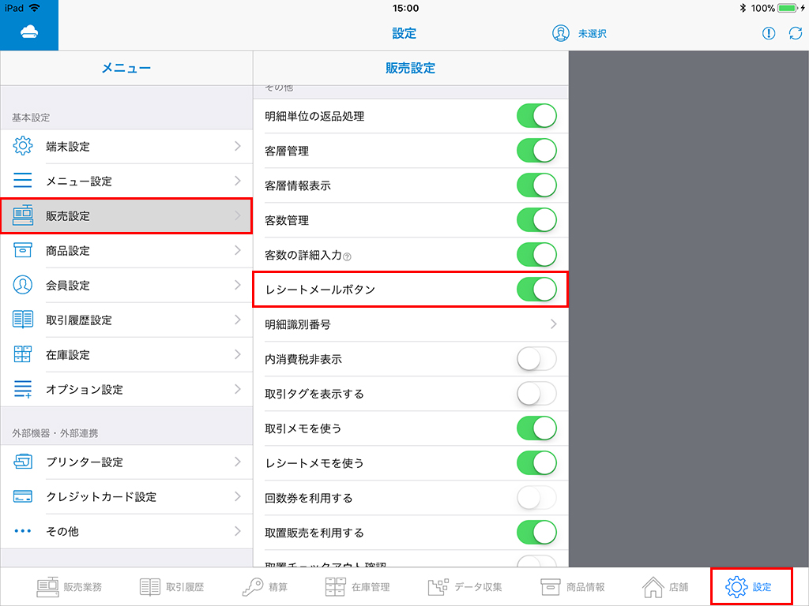Select オプション設定 from the menu
809x606 pixels.
pos(126,389)
